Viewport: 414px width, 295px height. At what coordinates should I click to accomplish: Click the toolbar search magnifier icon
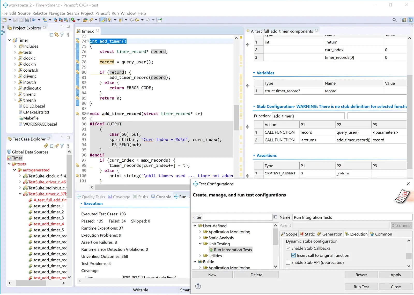pos(394,20)
